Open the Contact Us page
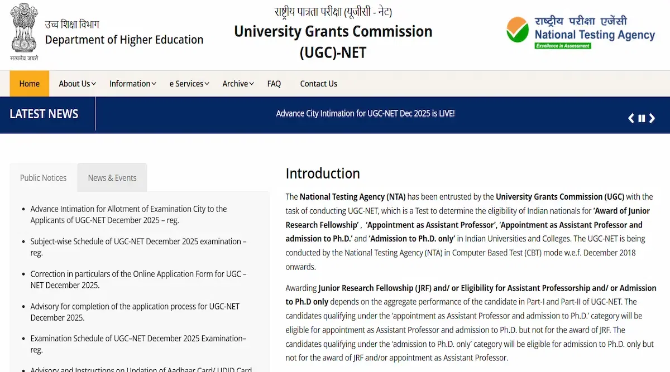Screen dimensions: 670x372 pyautogui.click(x=318, y=84)
